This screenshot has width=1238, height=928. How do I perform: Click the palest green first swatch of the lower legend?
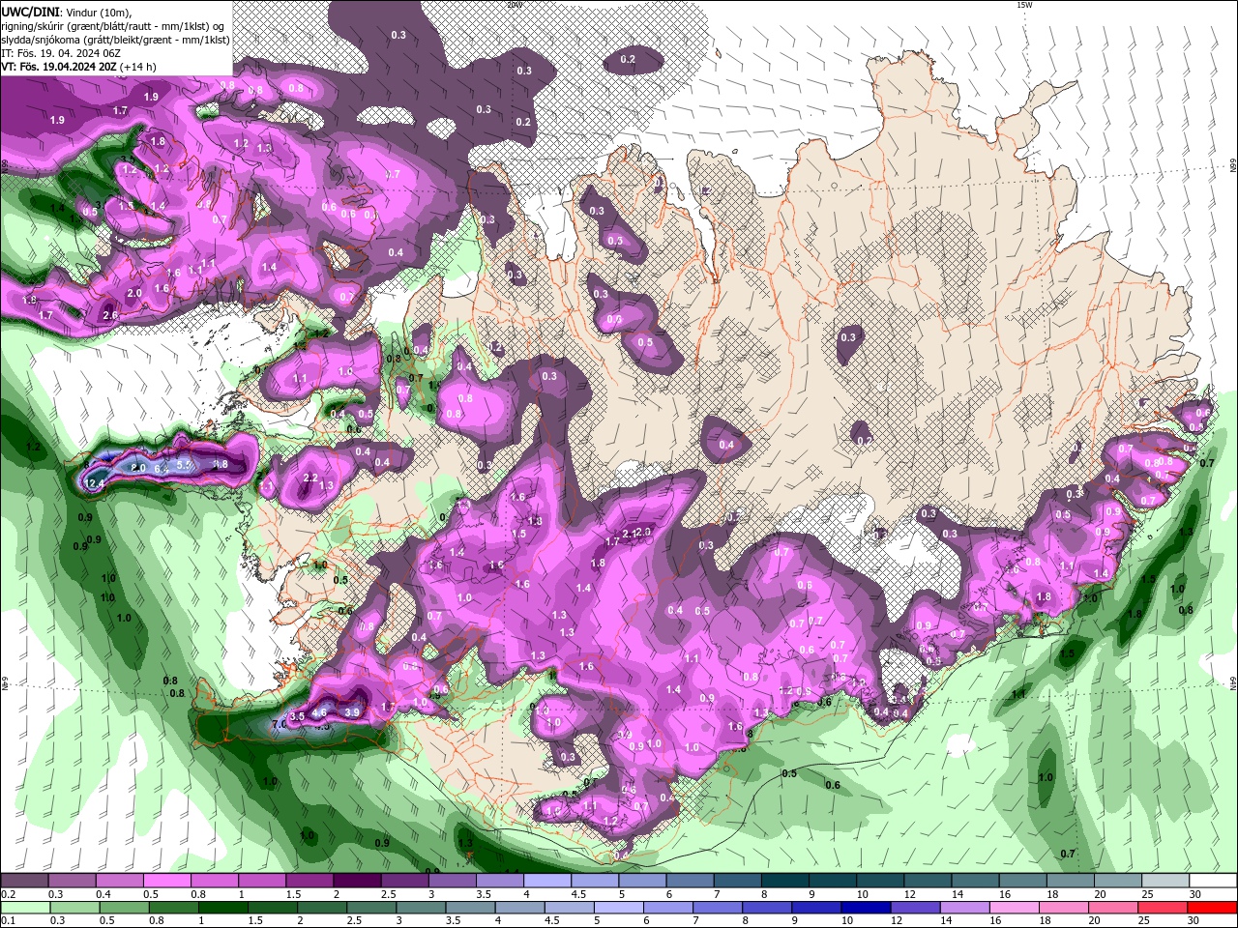24,908
